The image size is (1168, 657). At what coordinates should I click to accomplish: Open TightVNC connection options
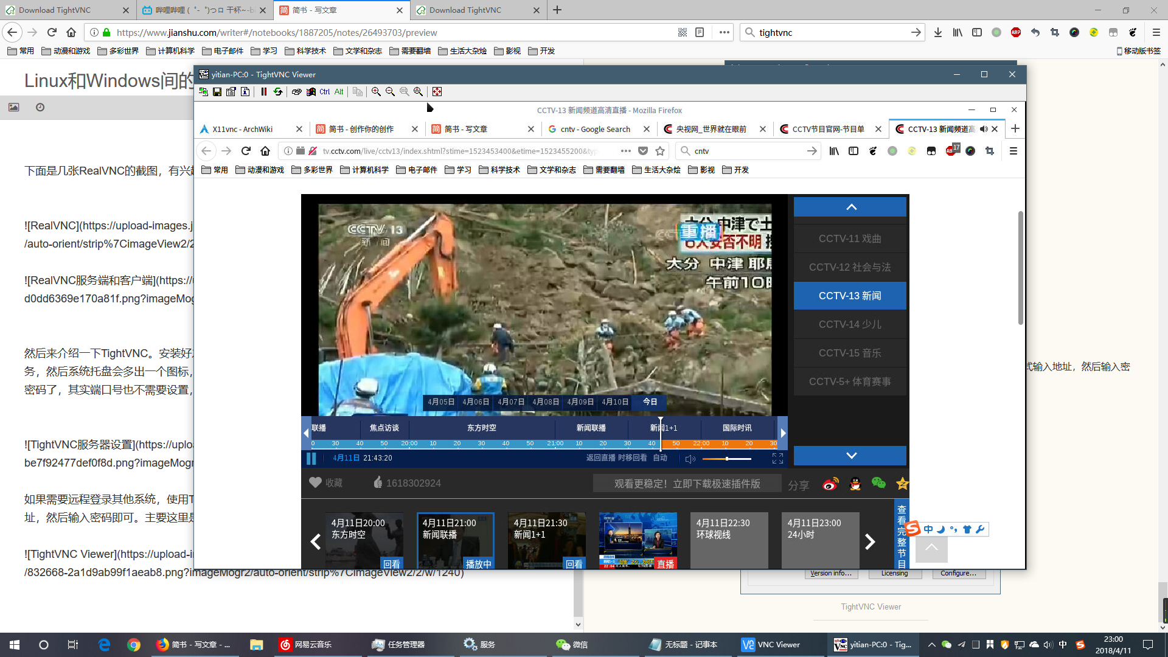click(231, 92)
